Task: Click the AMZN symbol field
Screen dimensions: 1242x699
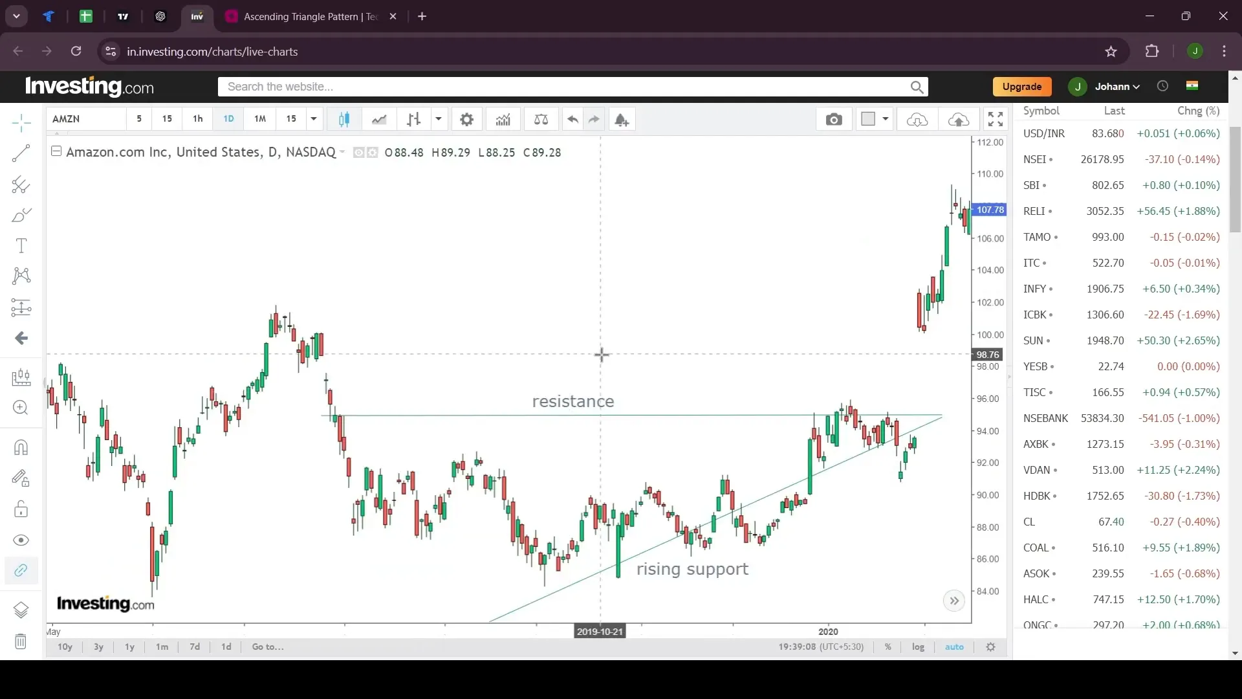Action: coord(85,119)
